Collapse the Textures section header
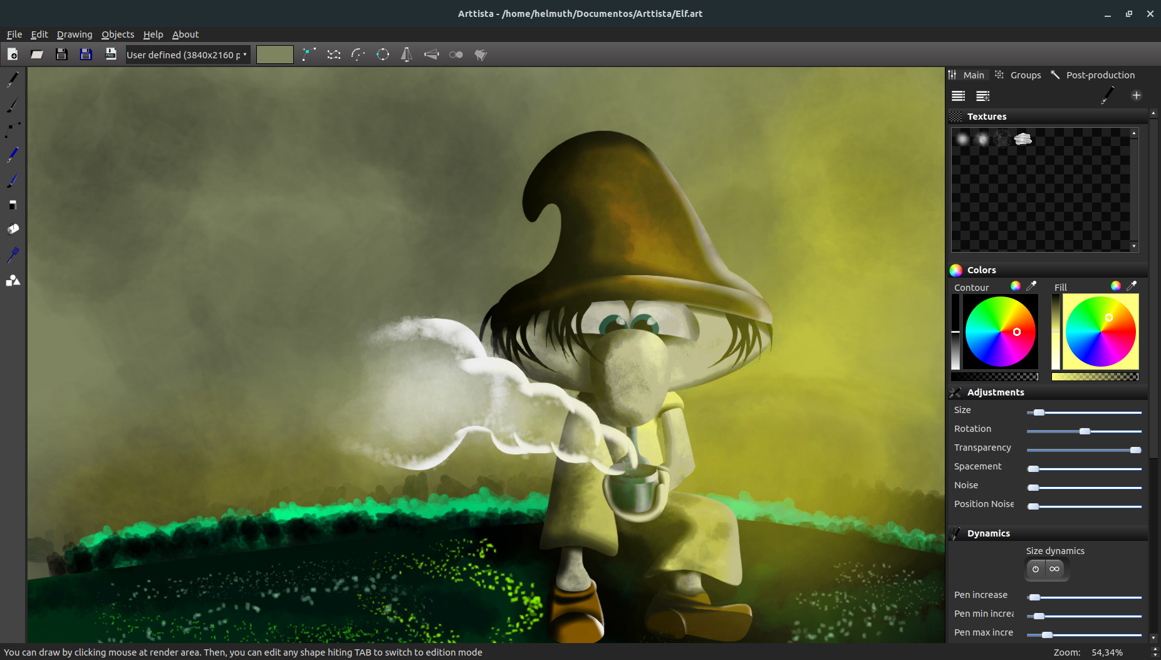Image resolution: width=1161 pixels, height=660 pixels. coord(987,116)
